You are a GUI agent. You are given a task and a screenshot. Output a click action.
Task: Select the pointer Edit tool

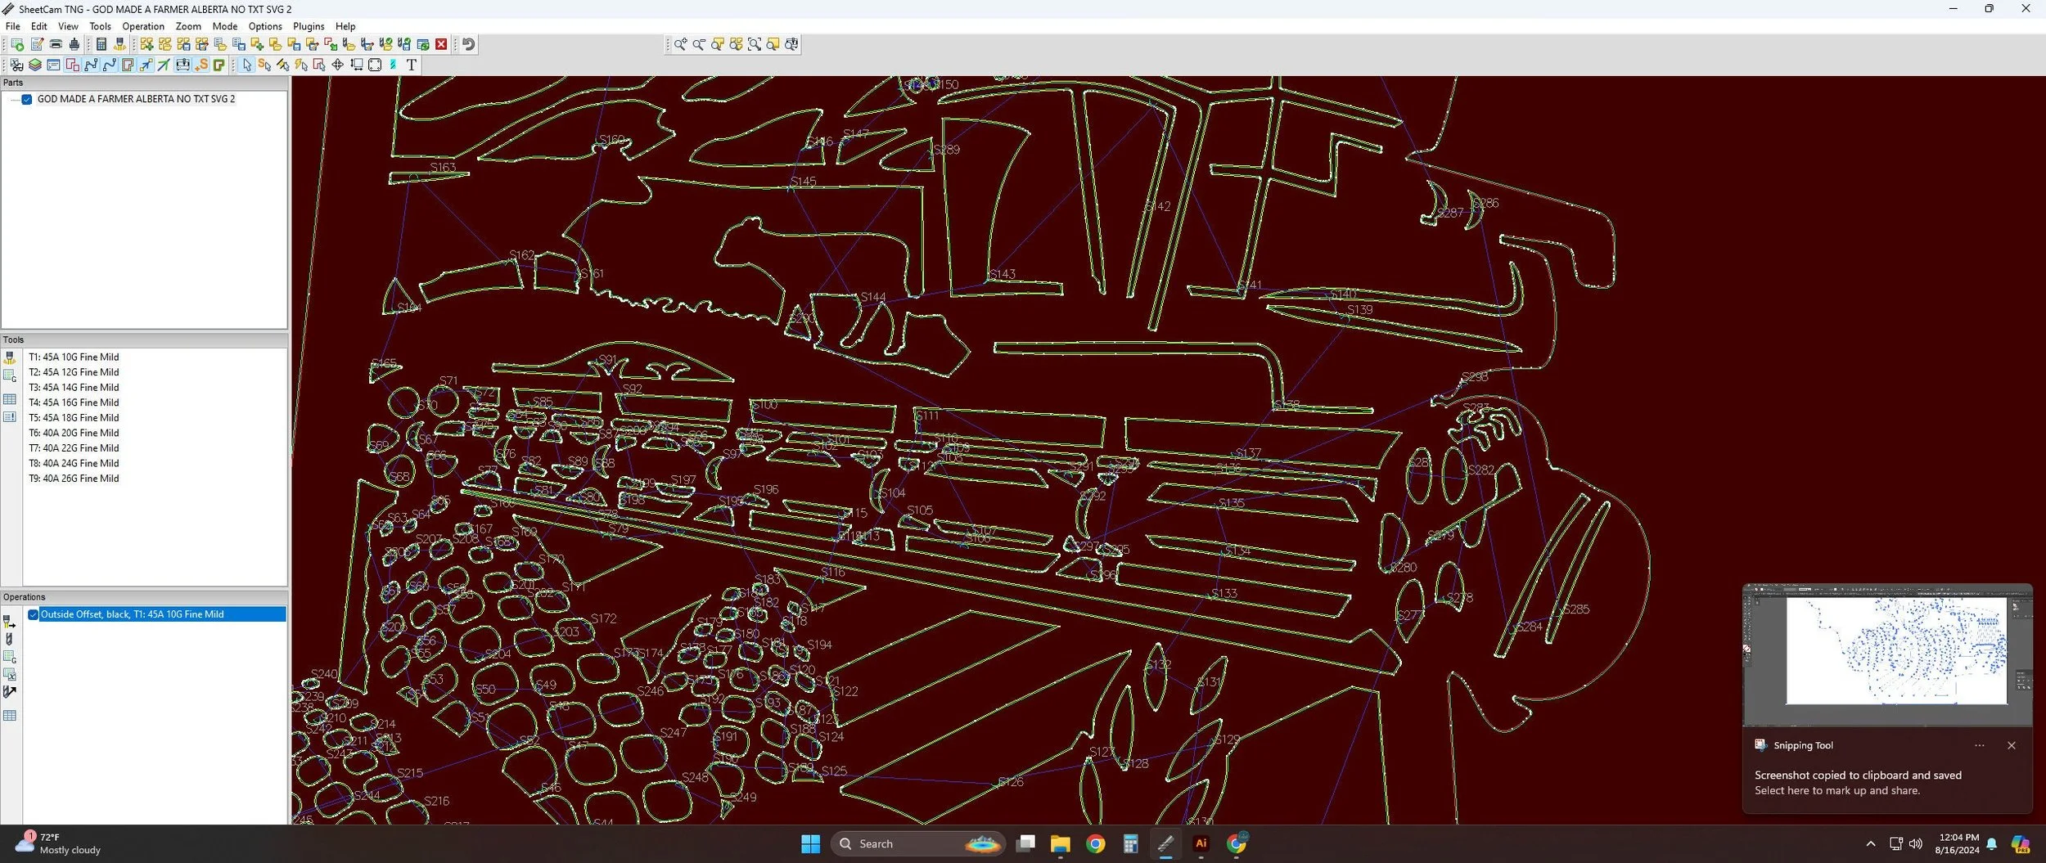pos(247,65)
